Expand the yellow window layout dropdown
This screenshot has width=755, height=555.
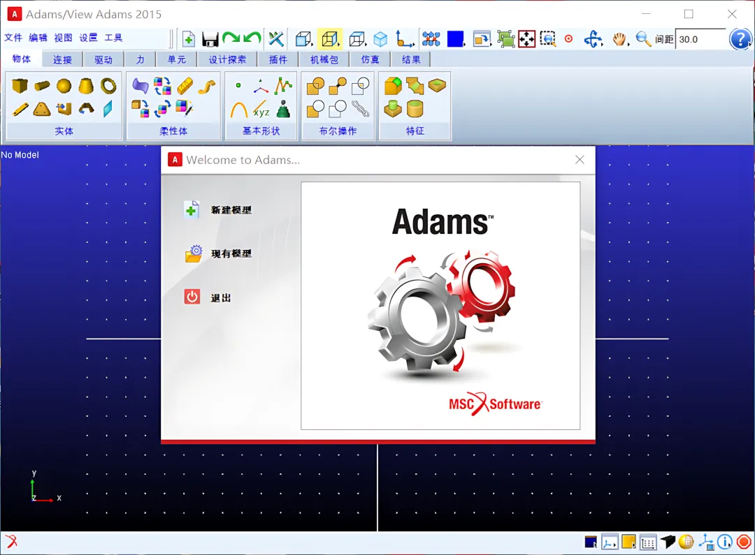click(x=629, y=542)
